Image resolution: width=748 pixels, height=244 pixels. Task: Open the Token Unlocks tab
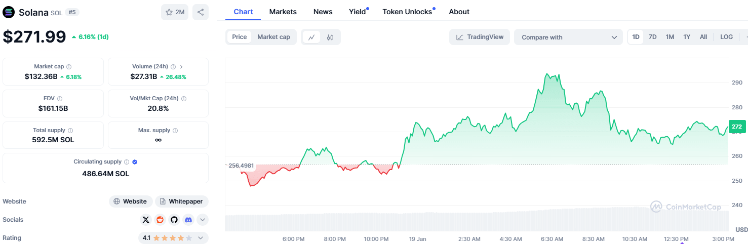click(408, 12)
